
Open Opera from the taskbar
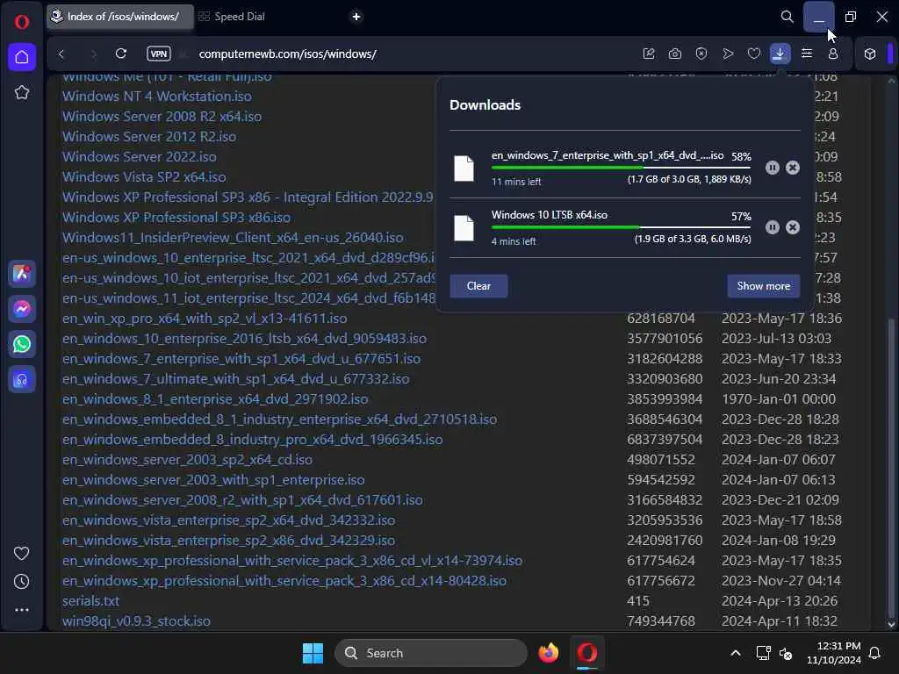click(x=587, y=653)
